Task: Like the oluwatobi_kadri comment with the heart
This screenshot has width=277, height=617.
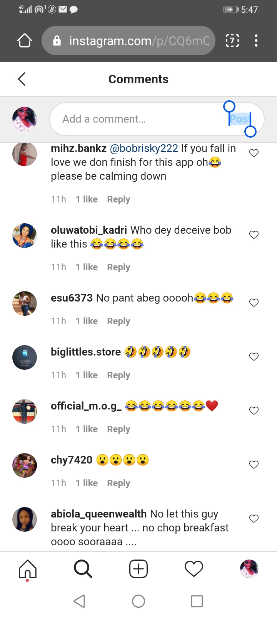Action: (x=254, y=235)
